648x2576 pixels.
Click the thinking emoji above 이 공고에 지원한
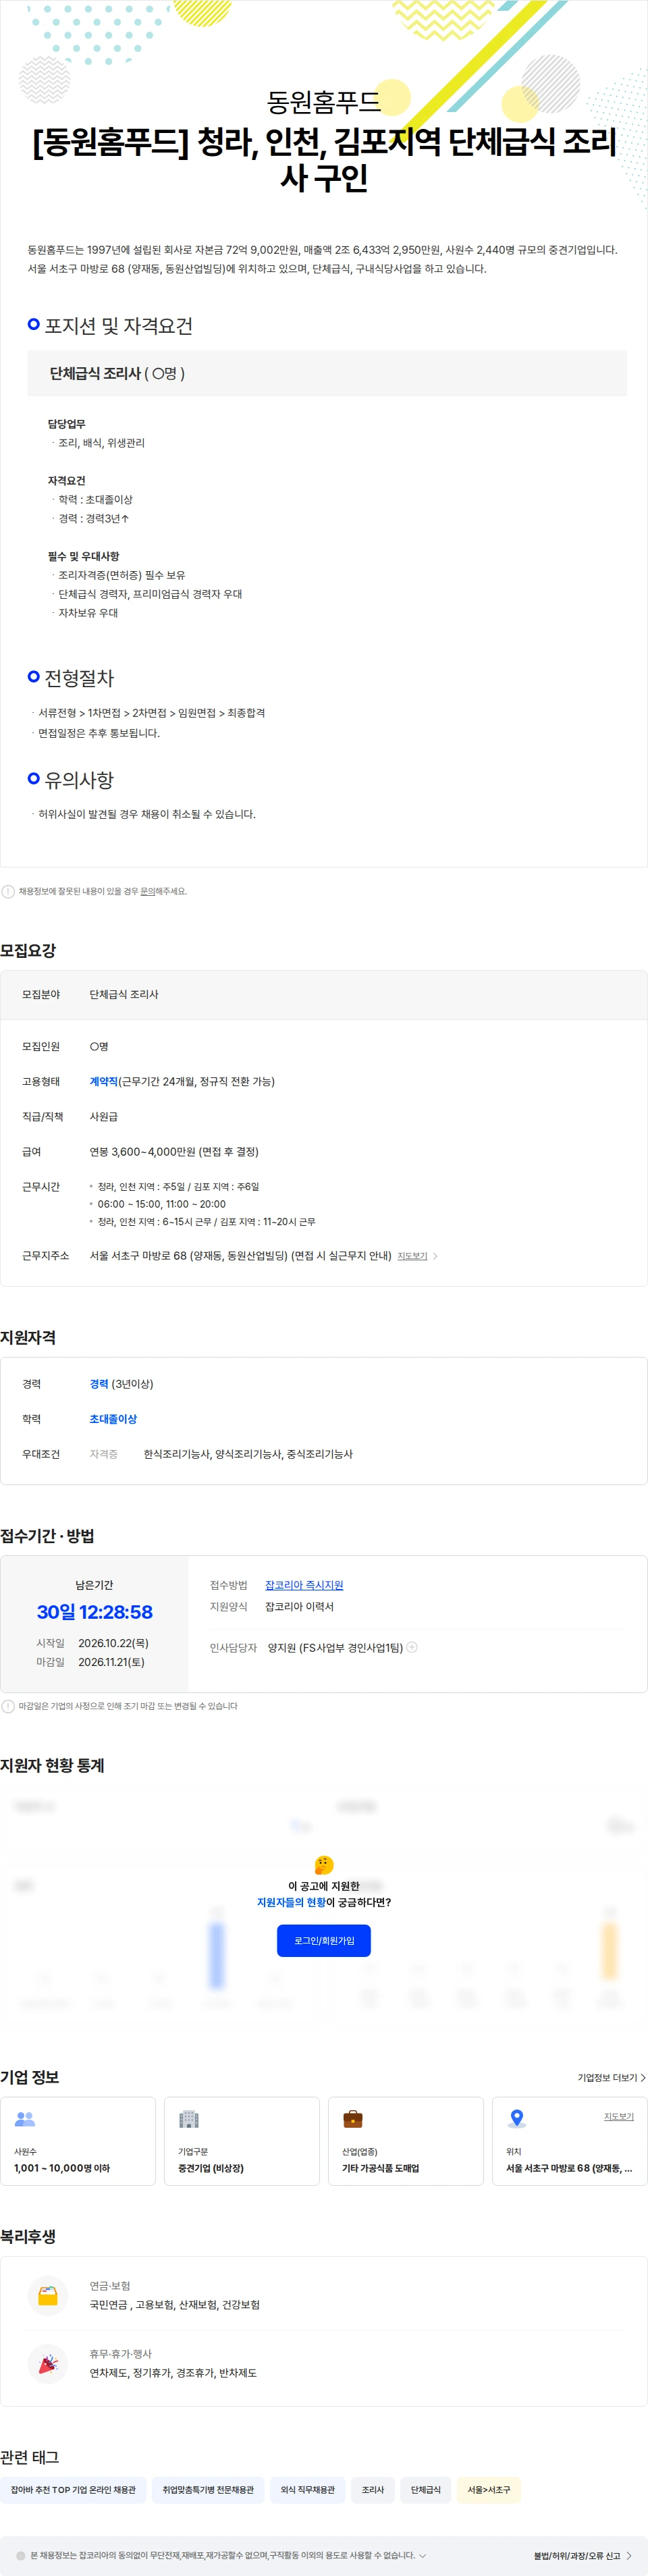[324, 1865]
